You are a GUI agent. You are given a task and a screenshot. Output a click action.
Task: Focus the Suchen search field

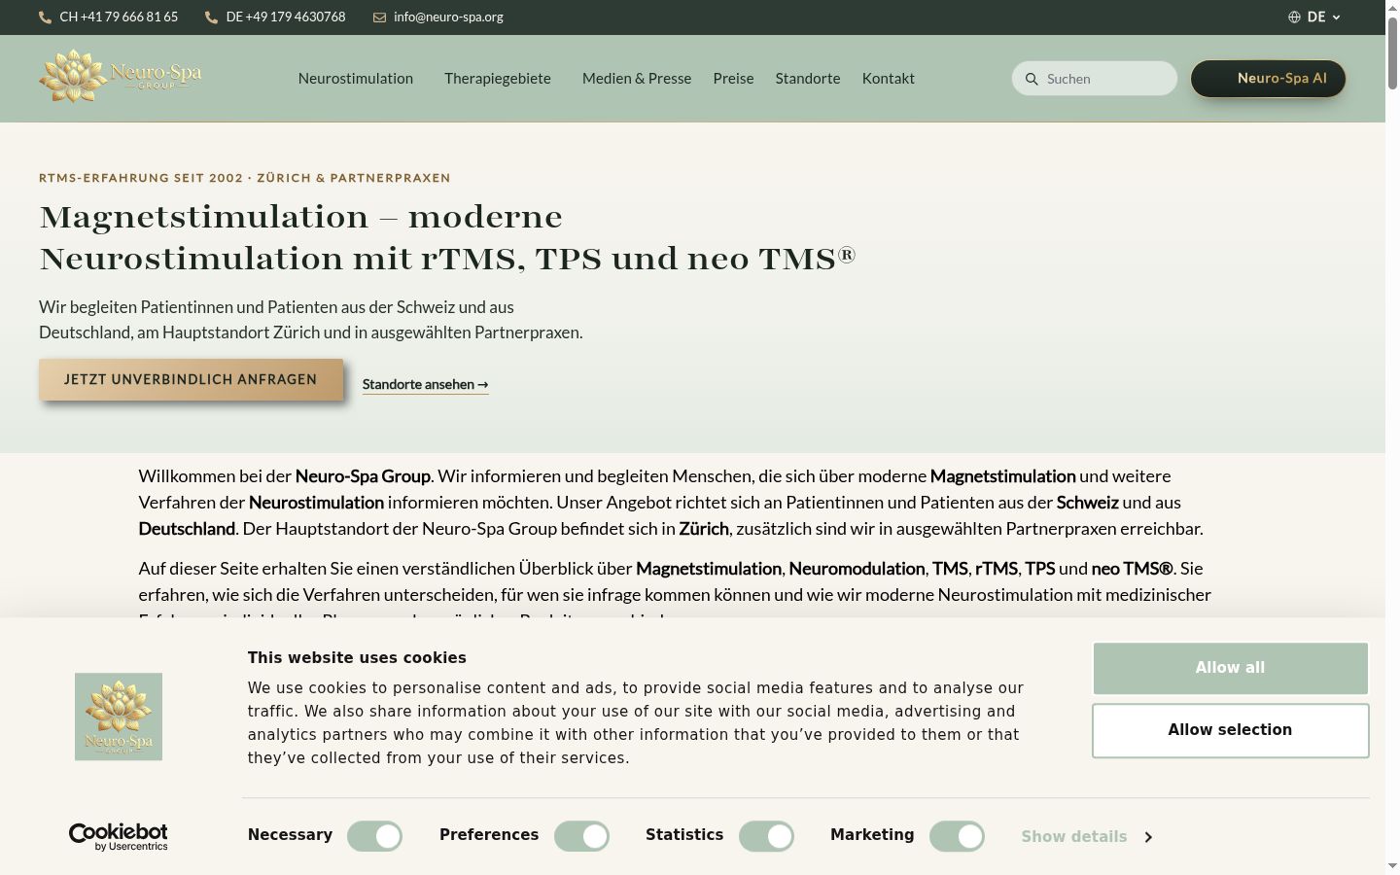[1095, 79]
